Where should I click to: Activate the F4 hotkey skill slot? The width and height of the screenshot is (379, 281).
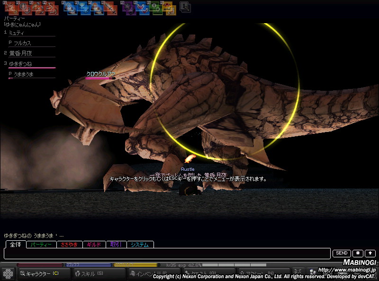(x=52, y=8)
